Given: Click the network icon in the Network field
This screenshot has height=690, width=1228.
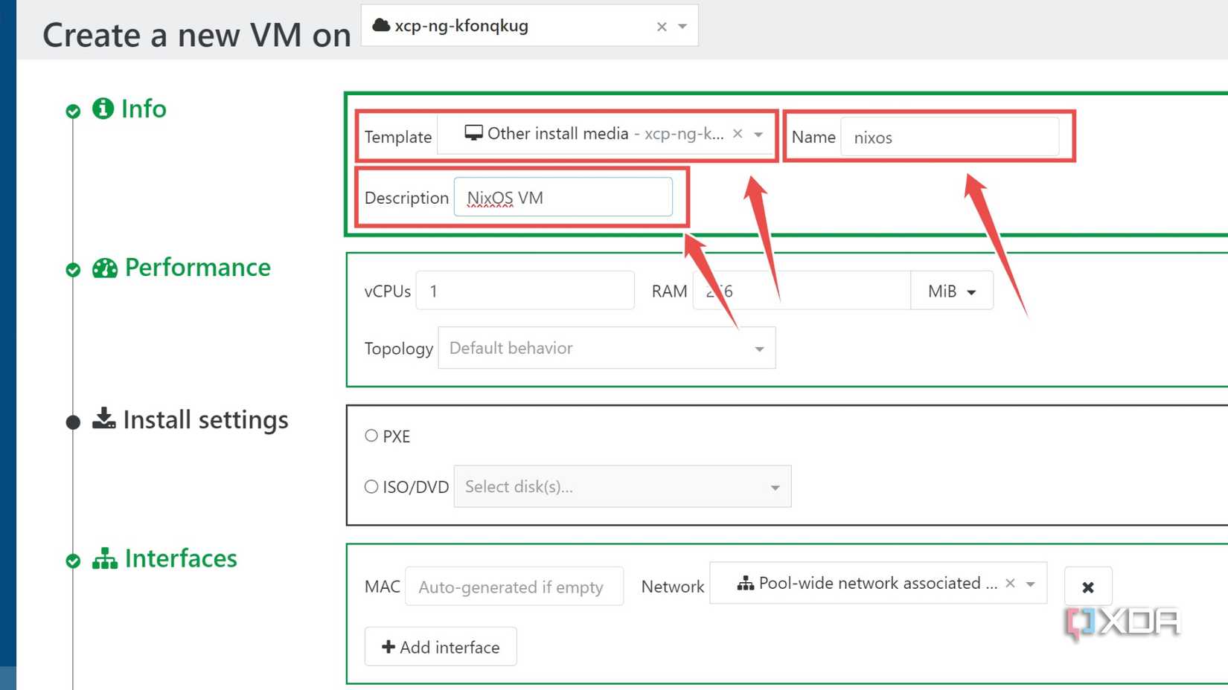Looking at the screenshot, I should 745,583.
